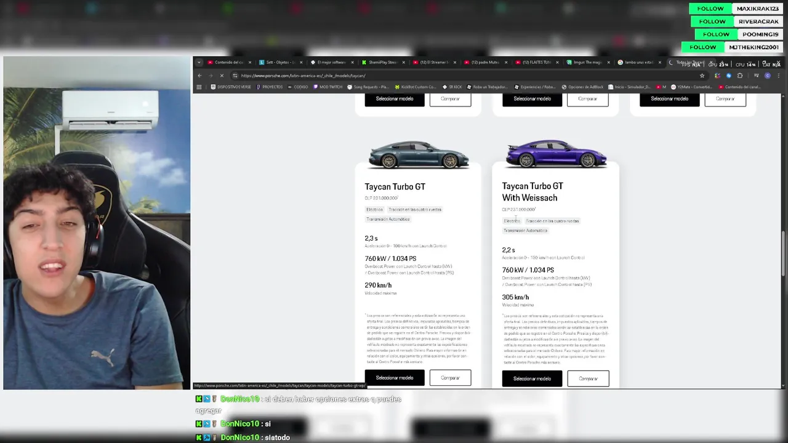This screenshot has width=788, height=443.
Task: Click the 'Eléctrico' tag under Taycan Turbo GT
Action: pos(374,209)
